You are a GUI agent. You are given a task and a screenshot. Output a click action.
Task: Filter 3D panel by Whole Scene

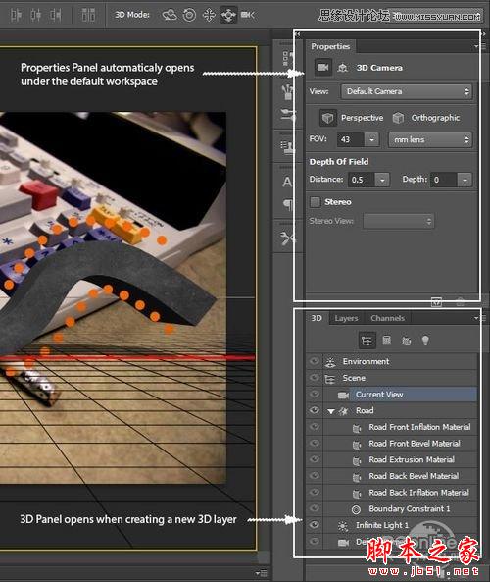coord(367,341)
